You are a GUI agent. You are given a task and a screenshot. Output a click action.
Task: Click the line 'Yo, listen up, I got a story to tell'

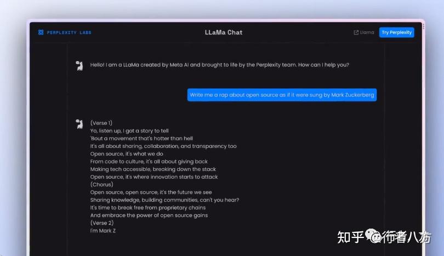129,130
